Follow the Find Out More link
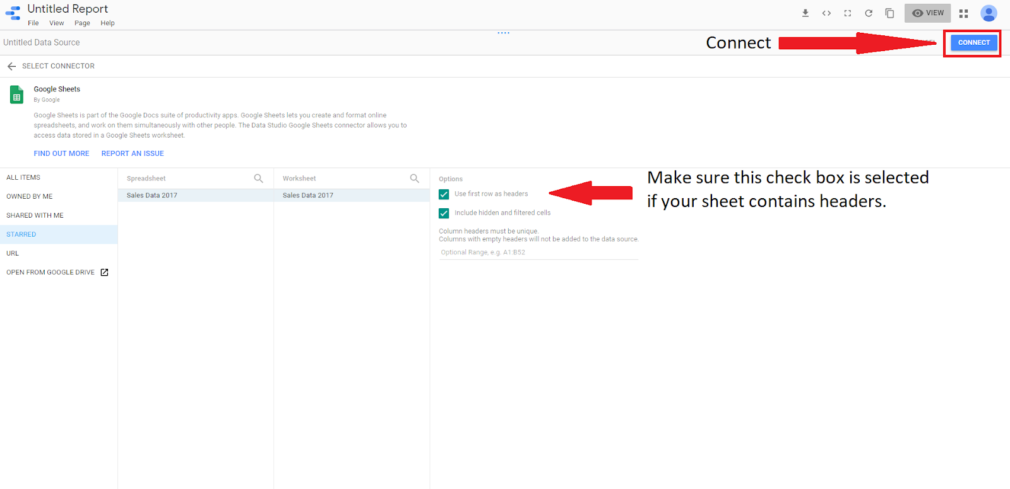 (62, 154)
